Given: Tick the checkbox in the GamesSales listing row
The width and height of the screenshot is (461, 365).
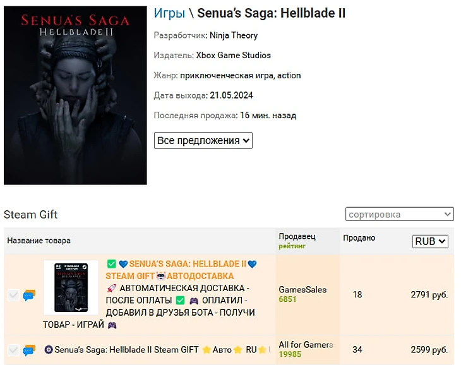Looking at the screenshot, I should 13,295.
